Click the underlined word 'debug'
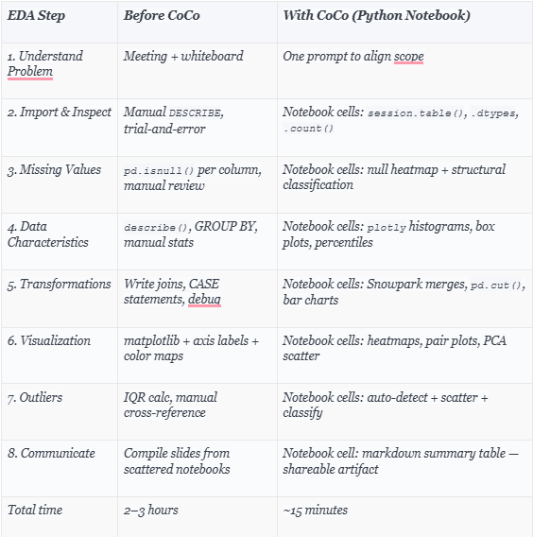The height and width of the screenshot is (537, 533). coord(204,300)
